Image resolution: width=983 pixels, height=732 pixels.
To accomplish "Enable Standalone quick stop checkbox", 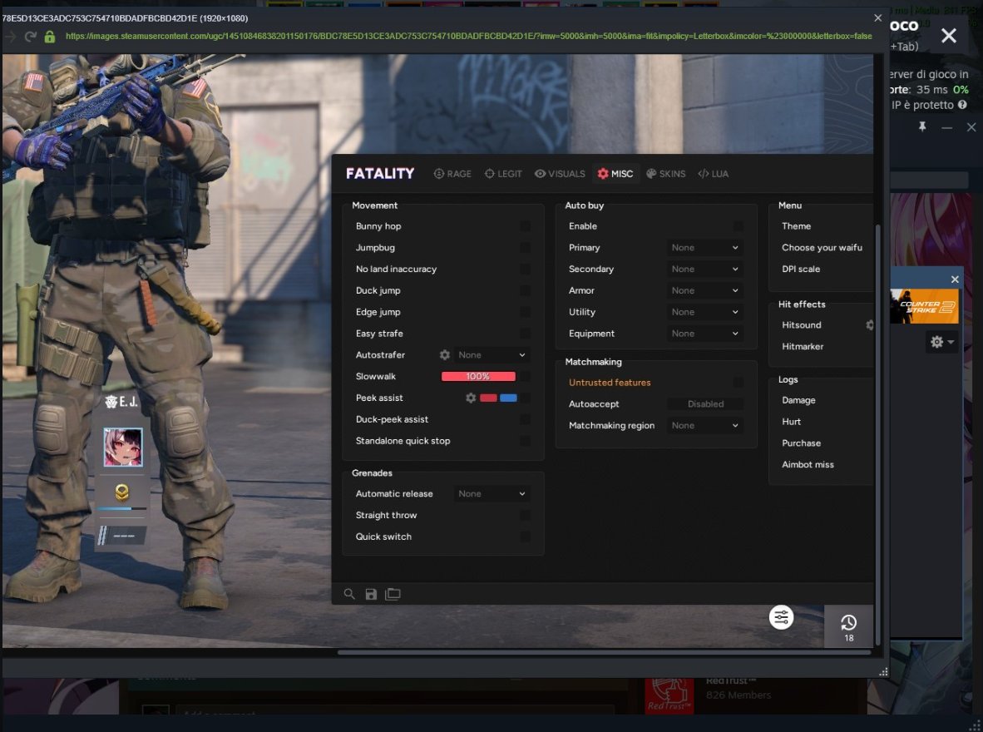I will (525, 441).
